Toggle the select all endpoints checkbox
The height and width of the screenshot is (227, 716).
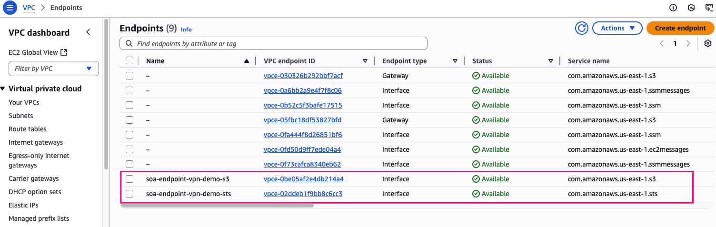click(x=129, y=61)
